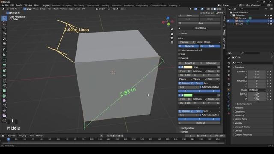The image size is (274, 154).
Task: Select the Annotate pencil tool
Action: coord(4,50)
